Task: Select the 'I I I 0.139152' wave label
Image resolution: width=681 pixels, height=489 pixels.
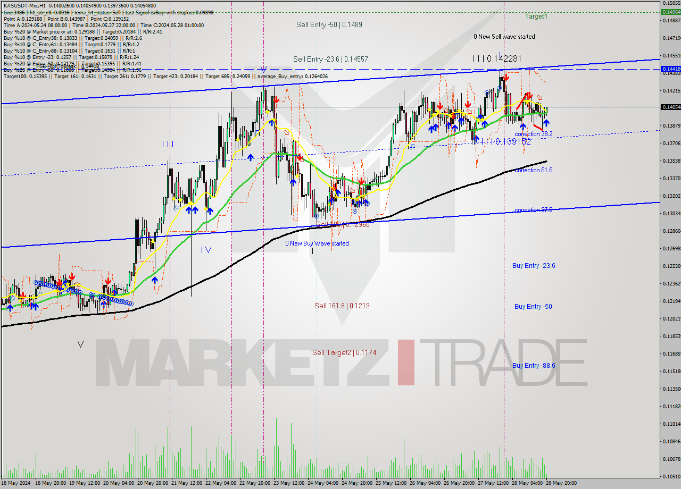Action: 505,142
